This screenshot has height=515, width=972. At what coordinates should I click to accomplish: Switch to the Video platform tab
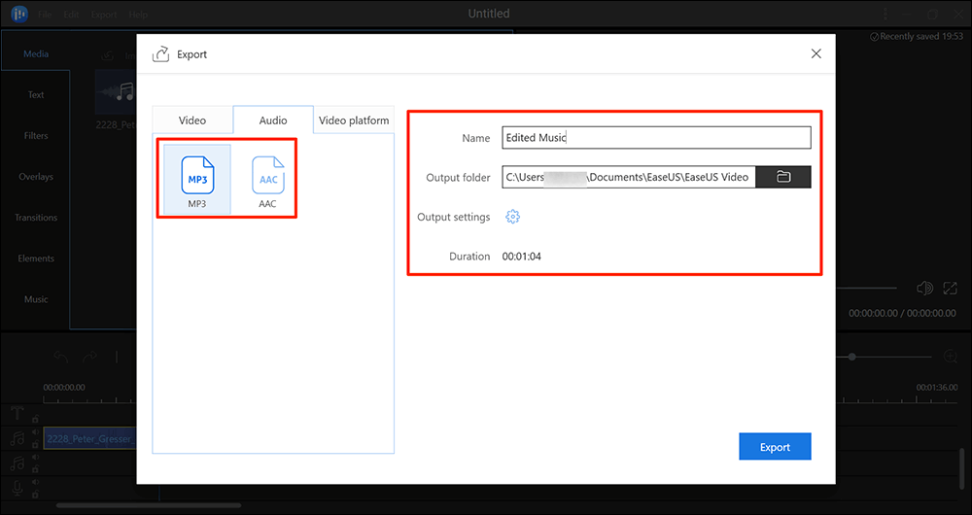pyautogui.click(x=354, y=120)
